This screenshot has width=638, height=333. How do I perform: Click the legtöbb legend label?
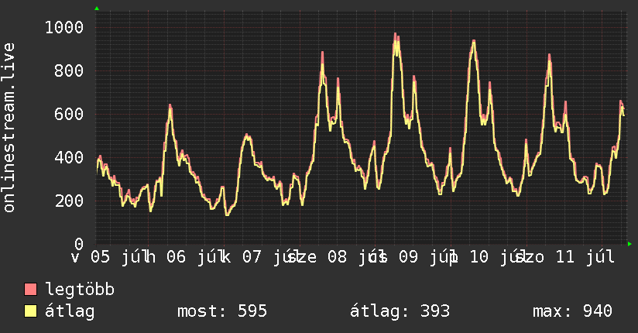(80, 290)
